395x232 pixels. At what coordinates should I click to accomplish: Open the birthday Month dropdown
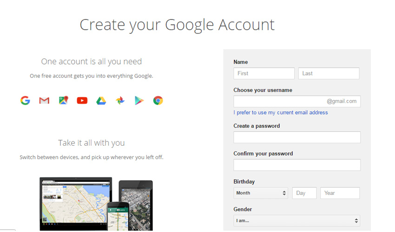261,193
